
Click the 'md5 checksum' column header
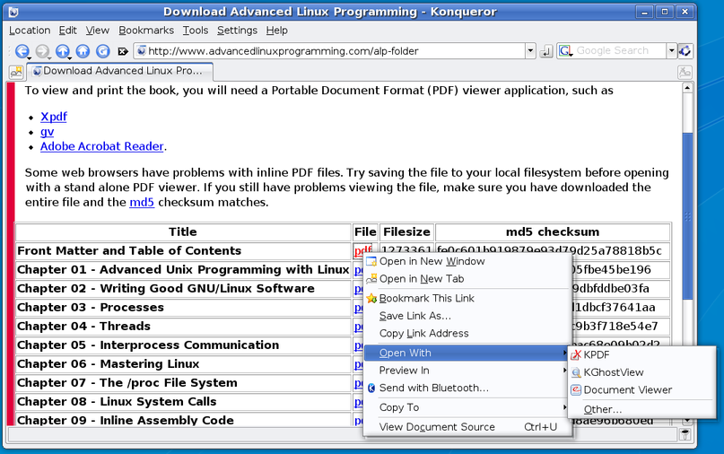[553, 231]
